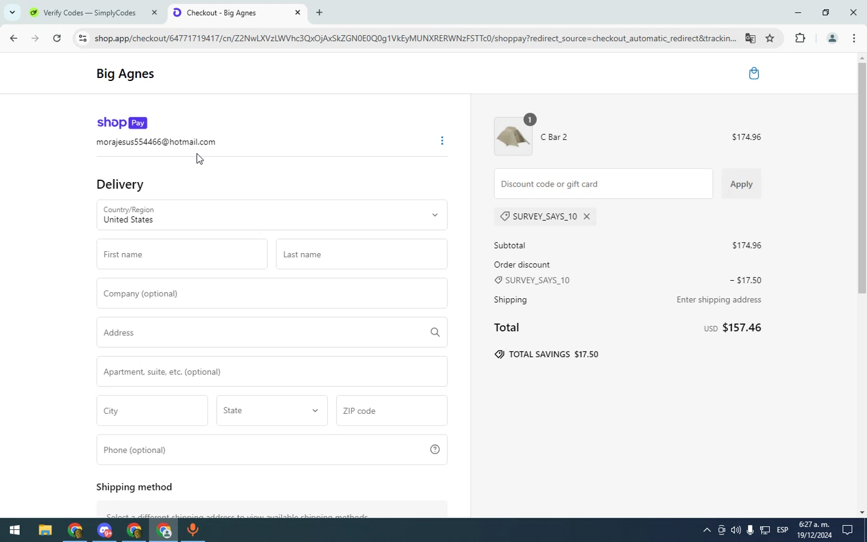Open the tab search dropdown arrow
867x542 pixels.
point(12,12)
